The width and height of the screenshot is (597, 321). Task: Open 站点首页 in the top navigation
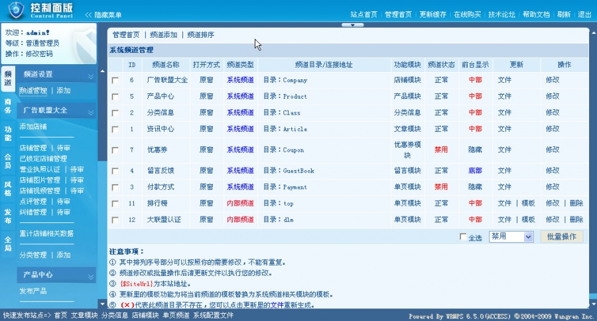click(364, 15)
